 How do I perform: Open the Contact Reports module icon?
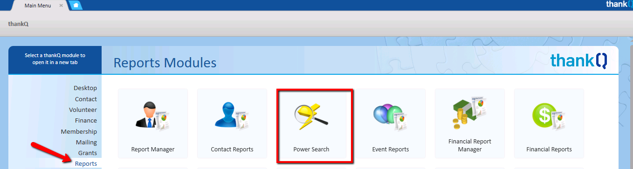click(232, 116)
